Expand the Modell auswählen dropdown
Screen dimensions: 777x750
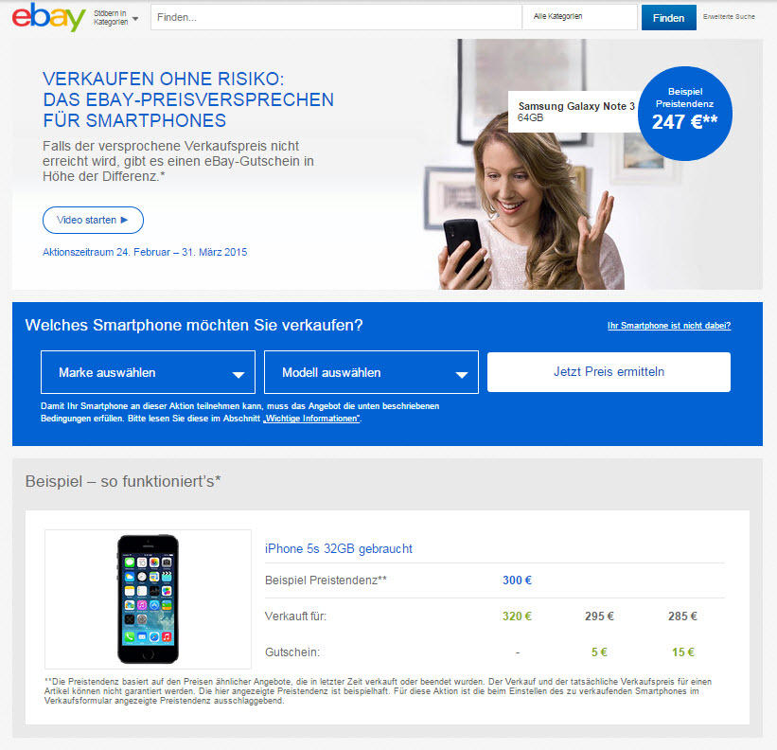[x=371, y=372]
